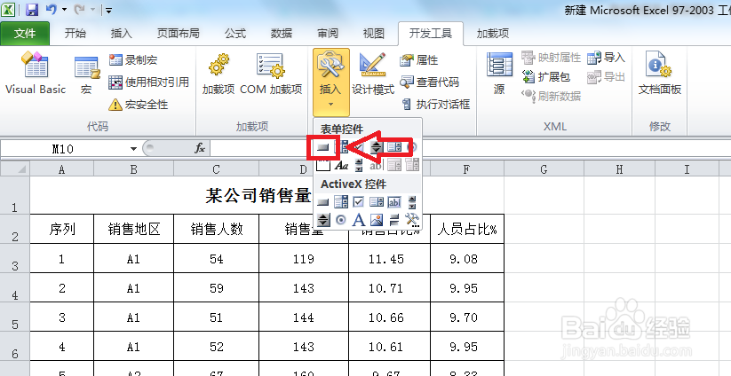This screenshot has height=376, width=731.
Task: Open 文档面板 document panel
Action: [x=660, y=73]
